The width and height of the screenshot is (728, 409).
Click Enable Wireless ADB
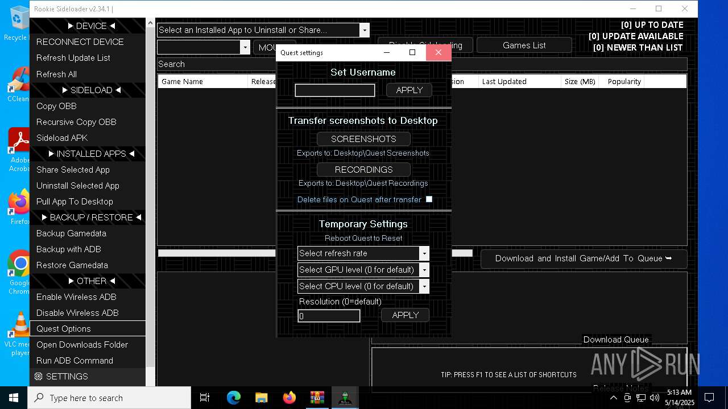coord(88,297)
